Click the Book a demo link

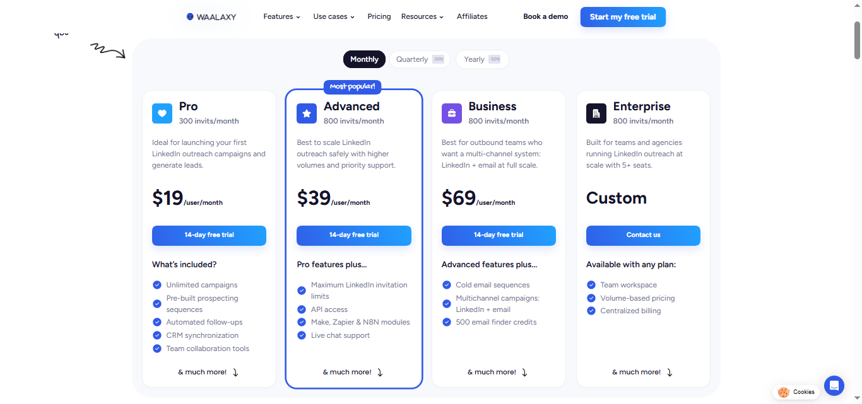[546, 16]
